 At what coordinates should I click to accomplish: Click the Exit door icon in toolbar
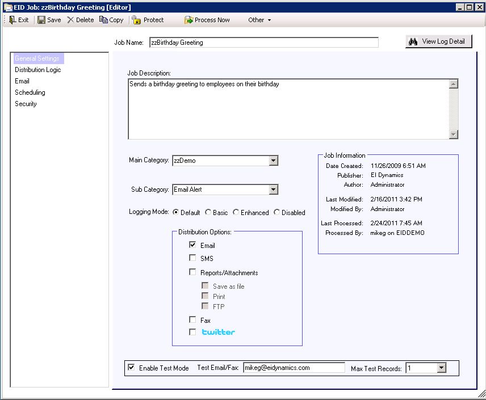click(12, 20)
